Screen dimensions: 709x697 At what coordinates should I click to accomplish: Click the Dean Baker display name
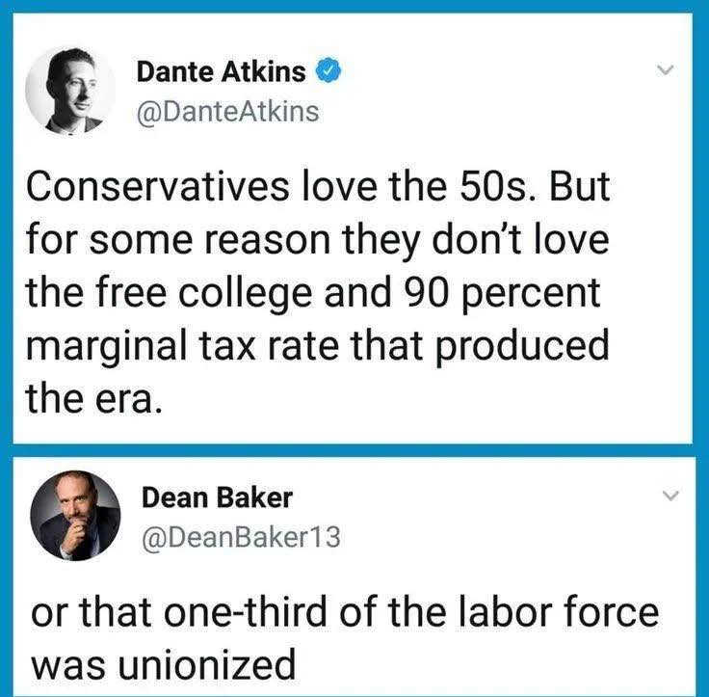217,497
